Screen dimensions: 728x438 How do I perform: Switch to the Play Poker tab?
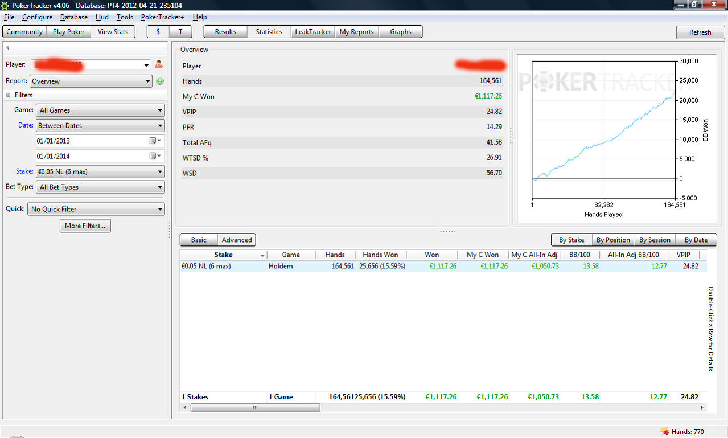(68, 32)
